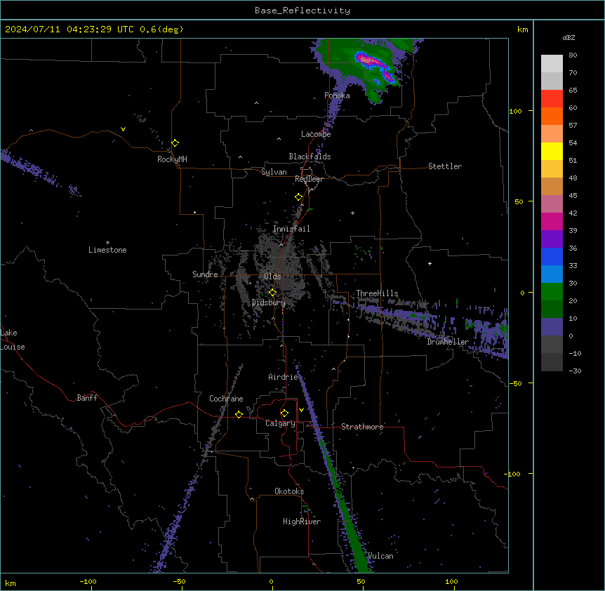Click the 45 value on dBZ legend
605x591 pixels.
click(x=573, y=195)
